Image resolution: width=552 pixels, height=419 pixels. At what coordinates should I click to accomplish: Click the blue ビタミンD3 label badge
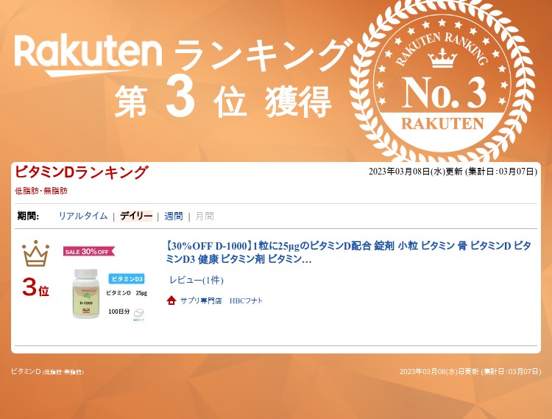click(127, 279)
